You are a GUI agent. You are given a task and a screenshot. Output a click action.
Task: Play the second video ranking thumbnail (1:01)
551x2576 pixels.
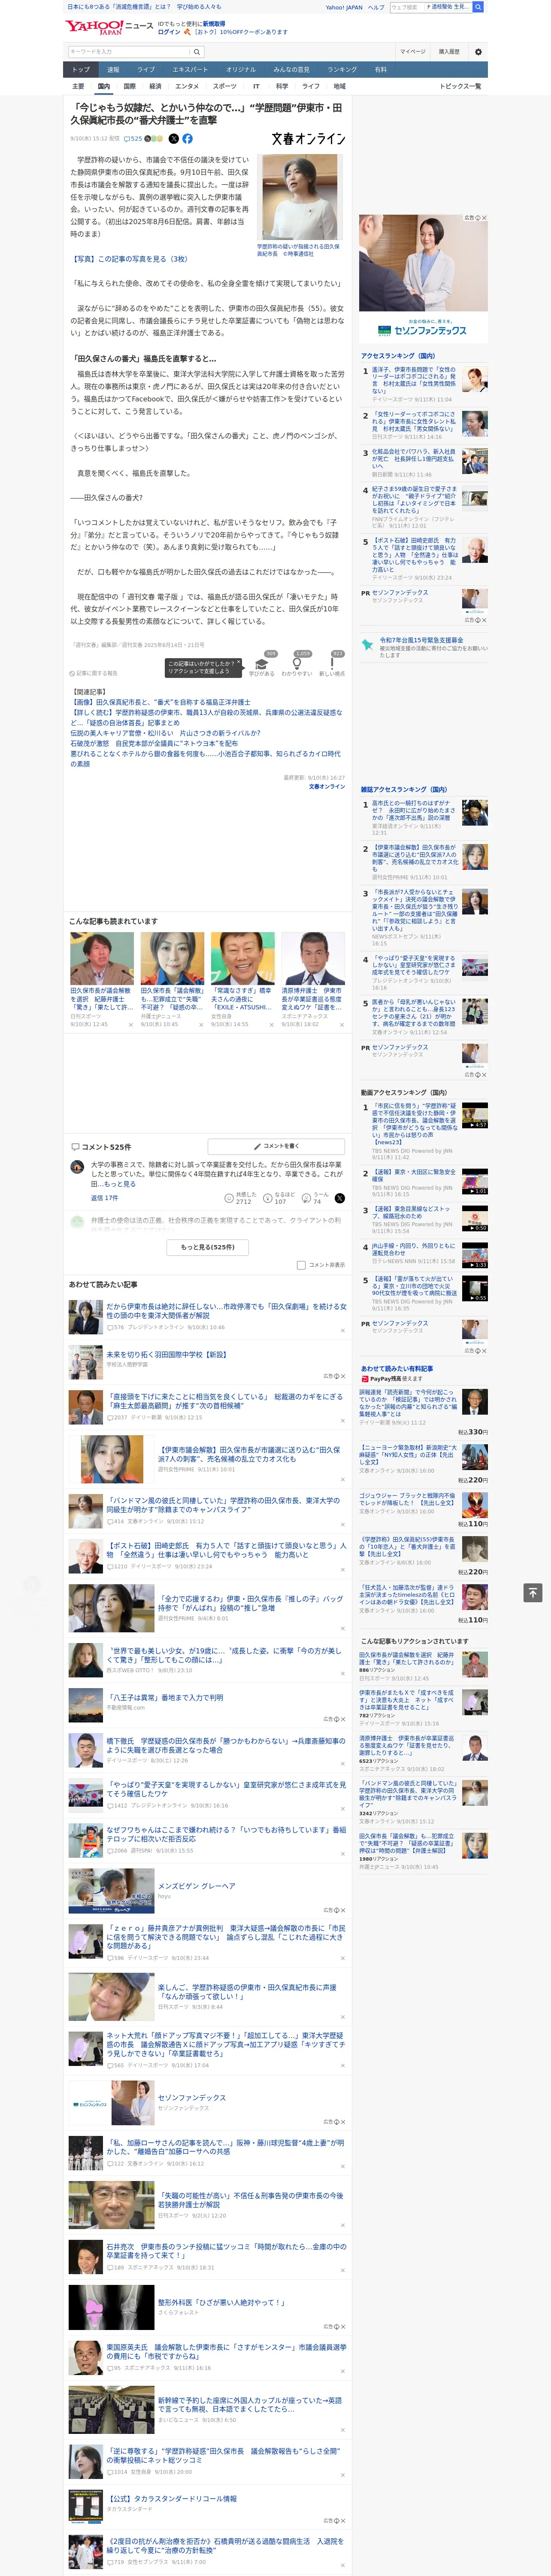point(474,1181)
